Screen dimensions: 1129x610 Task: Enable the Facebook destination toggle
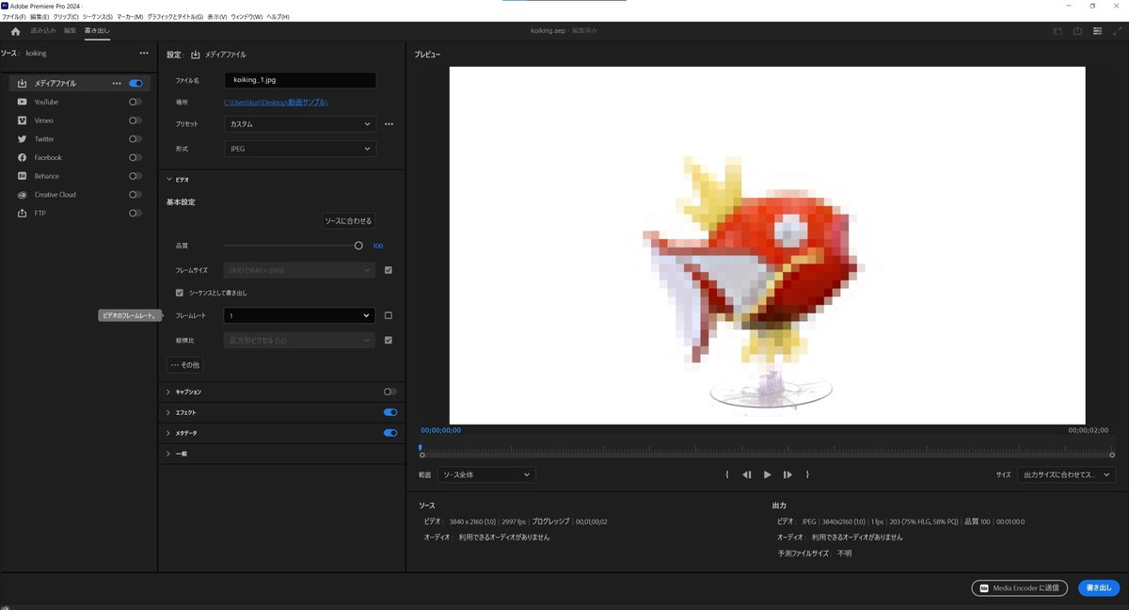(x=135, y=157)
